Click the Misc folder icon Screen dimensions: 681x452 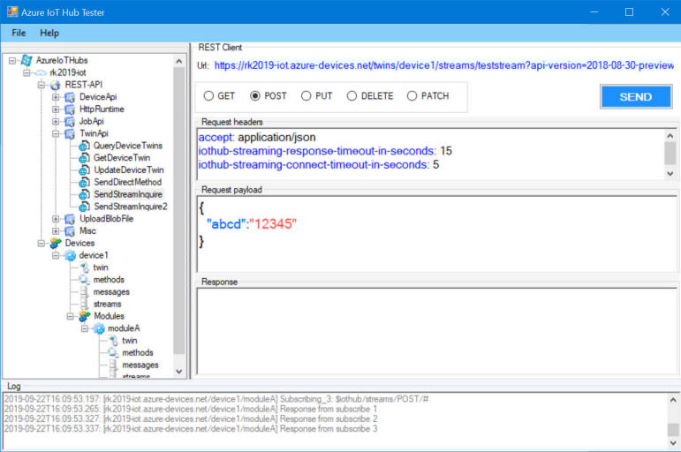(x=70, y=231)
